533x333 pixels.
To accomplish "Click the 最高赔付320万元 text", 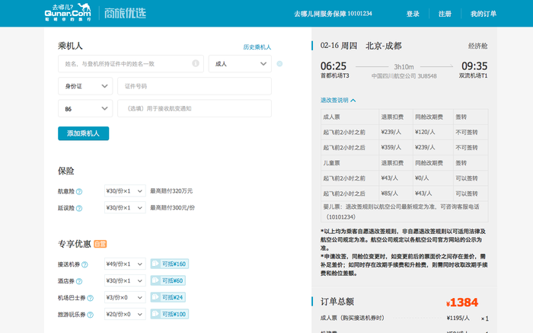I will point(171,191).
